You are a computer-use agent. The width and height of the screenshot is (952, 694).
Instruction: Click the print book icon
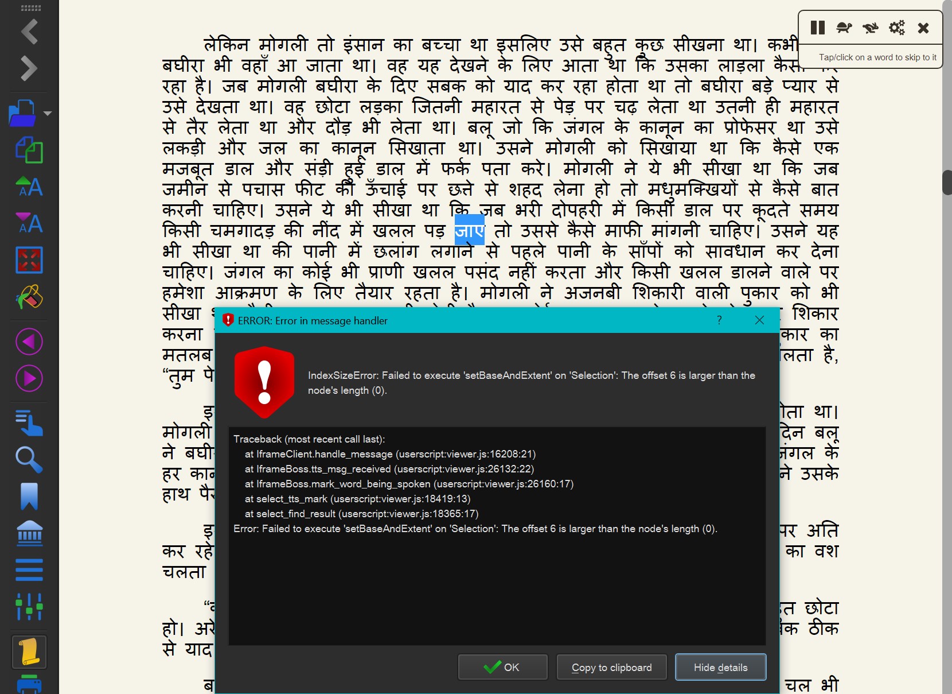point(29,685)
